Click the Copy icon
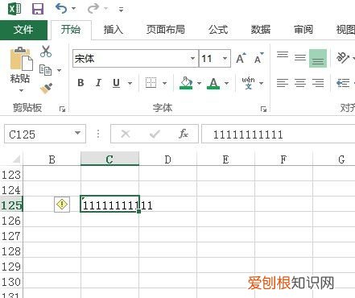Image resolution: width=355 pixels, height=298 pixels. (x=45, y=70)
